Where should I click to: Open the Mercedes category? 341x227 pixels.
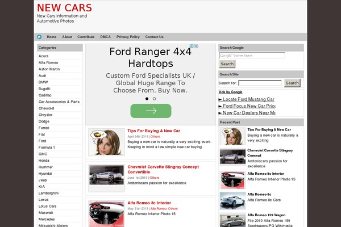pyautogui.click(x=47, y=219)
